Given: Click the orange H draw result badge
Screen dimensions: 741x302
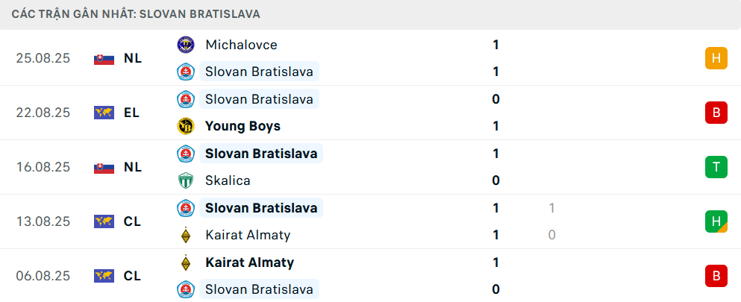Looking at the screenshot, I should pos(716,58).
